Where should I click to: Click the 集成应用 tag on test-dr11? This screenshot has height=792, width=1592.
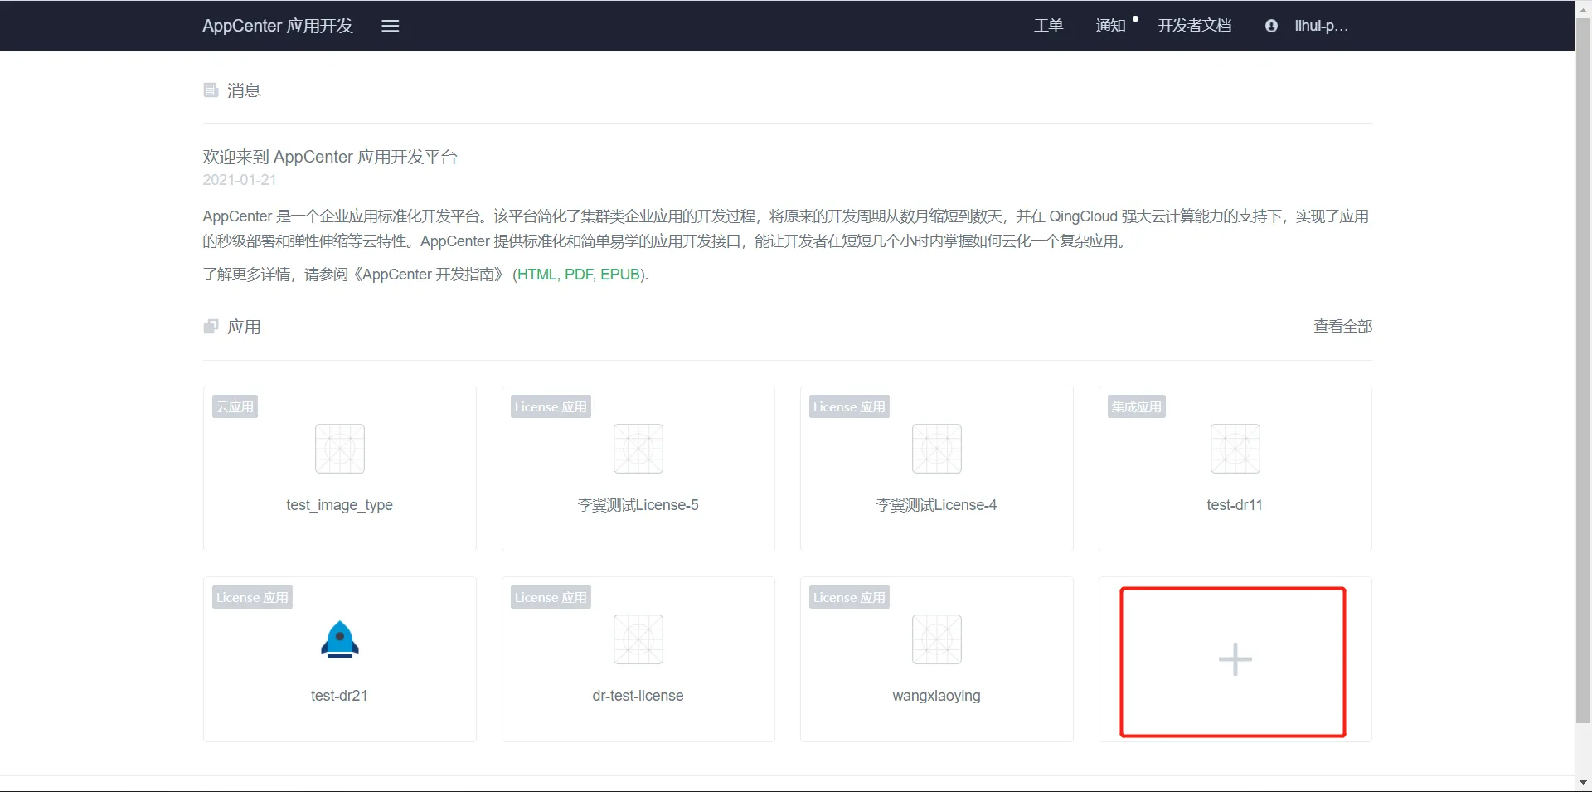[1137, 406]
